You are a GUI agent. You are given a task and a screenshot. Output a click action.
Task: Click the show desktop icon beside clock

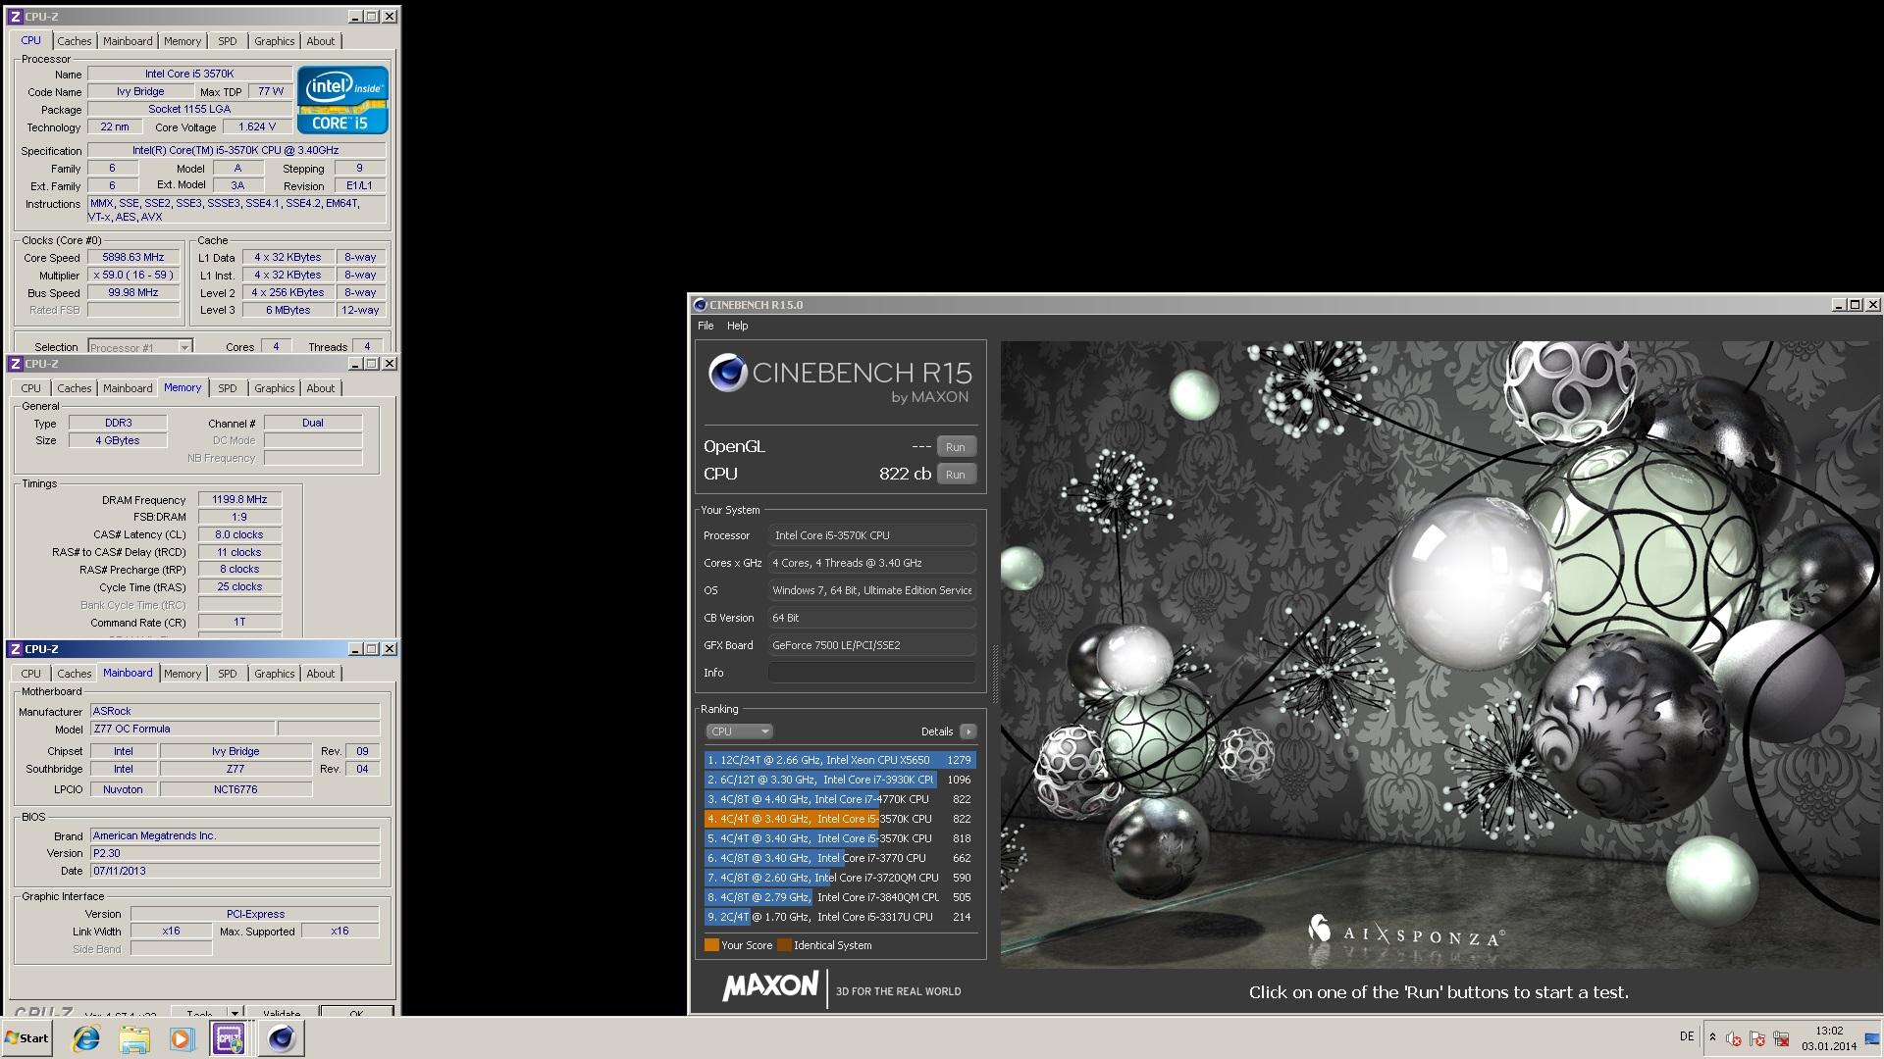pos(1871,1038)
